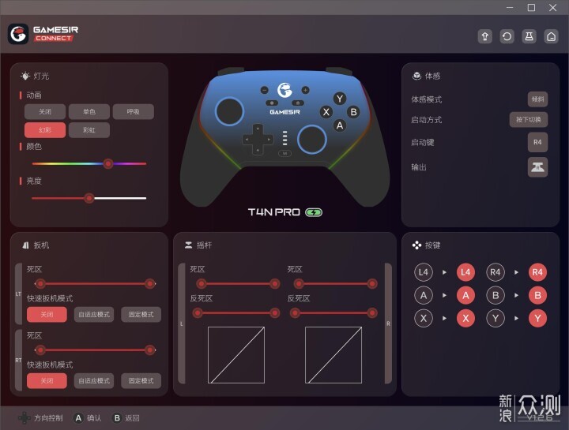
Task: Click the reset/restore circular arrow icon
Action: (x=507, y=36)
